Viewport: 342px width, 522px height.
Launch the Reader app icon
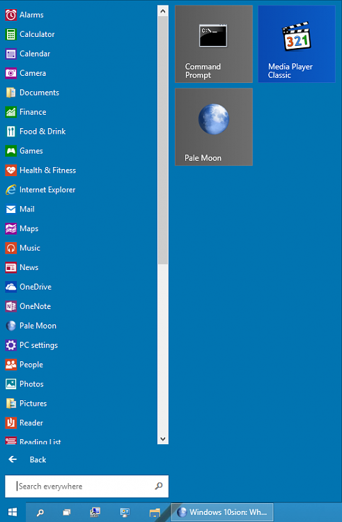(x=10, y=422)
